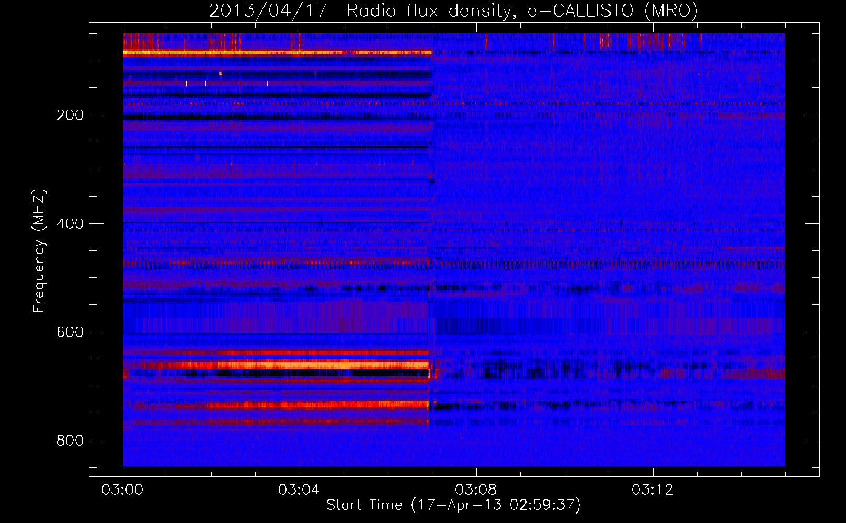Click the 03:12 time tick label
The height and width of the screenshot is (523, 846).
pyautogui.click(x=653, y=490)
